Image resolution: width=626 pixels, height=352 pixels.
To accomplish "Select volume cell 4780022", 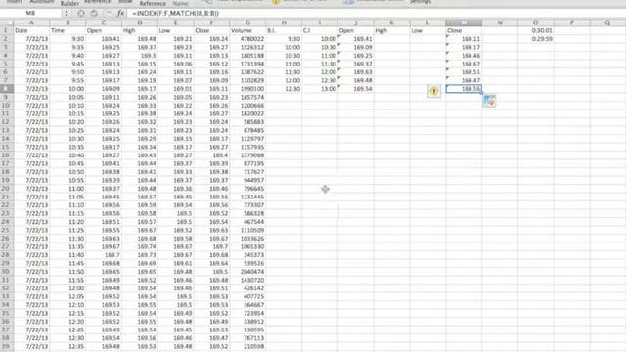I will pos(247,39).
